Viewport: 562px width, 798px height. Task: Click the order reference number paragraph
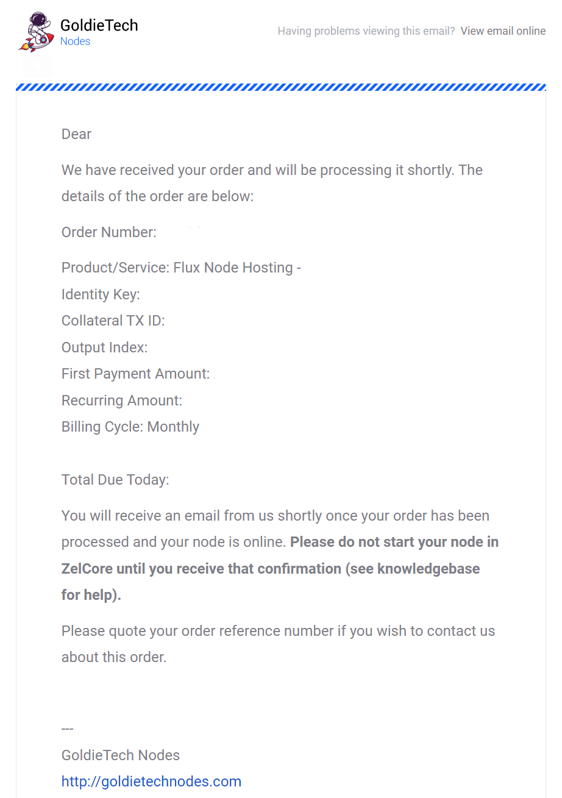point(279,644)
